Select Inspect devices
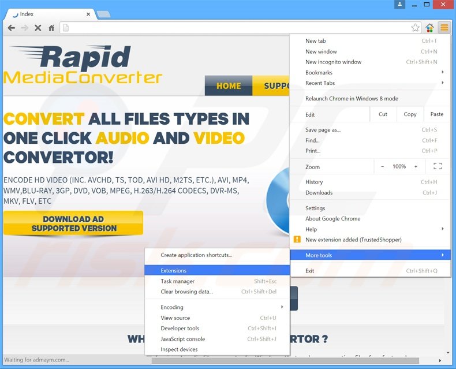 click(x=217, y=349)
